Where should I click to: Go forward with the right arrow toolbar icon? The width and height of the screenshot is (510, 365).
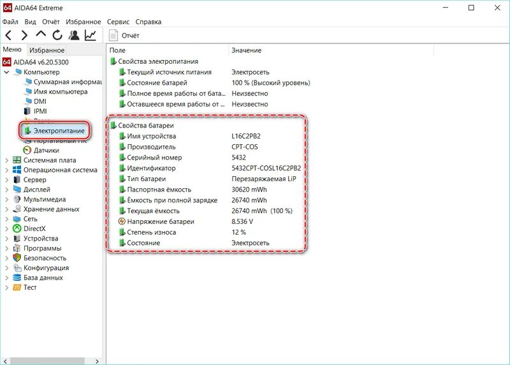[x=24, y=35]
